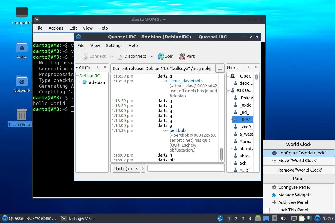Click the volume speaker tray icon

pyautogui.click(x=283, y=218)
